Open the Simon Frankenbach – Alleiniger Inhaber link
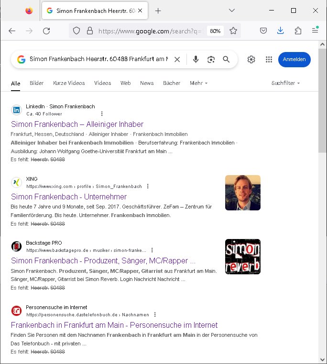 pyautogui.click(x=77, y=124)
